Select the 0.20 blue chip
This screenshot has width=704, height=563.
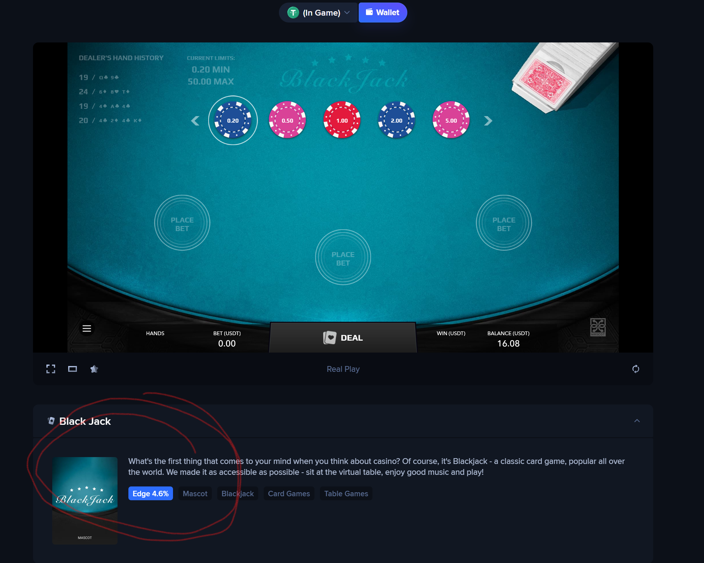(233, 120)
